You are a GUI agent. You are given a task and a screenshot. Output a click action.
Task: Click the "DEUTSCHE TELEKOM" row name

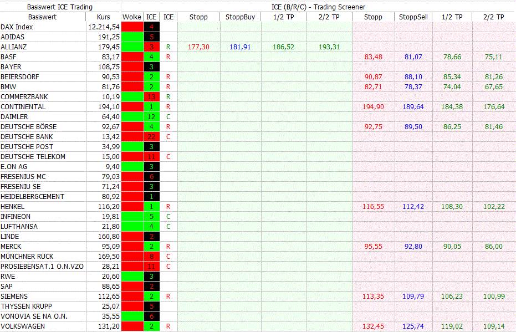click(33, 157)
